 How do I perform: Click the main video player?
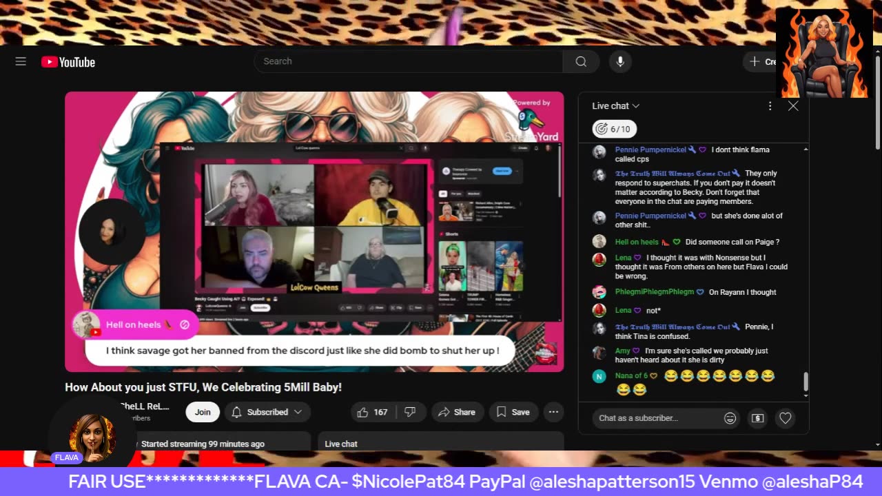314,231
